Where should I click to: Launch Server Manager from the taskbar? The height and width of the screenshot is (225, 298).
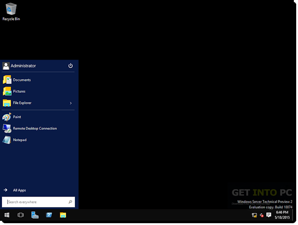pos(35,215)
